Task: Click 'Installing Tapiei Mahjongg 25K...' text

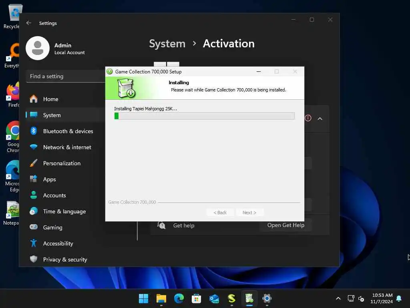Action: click(146, 109)
